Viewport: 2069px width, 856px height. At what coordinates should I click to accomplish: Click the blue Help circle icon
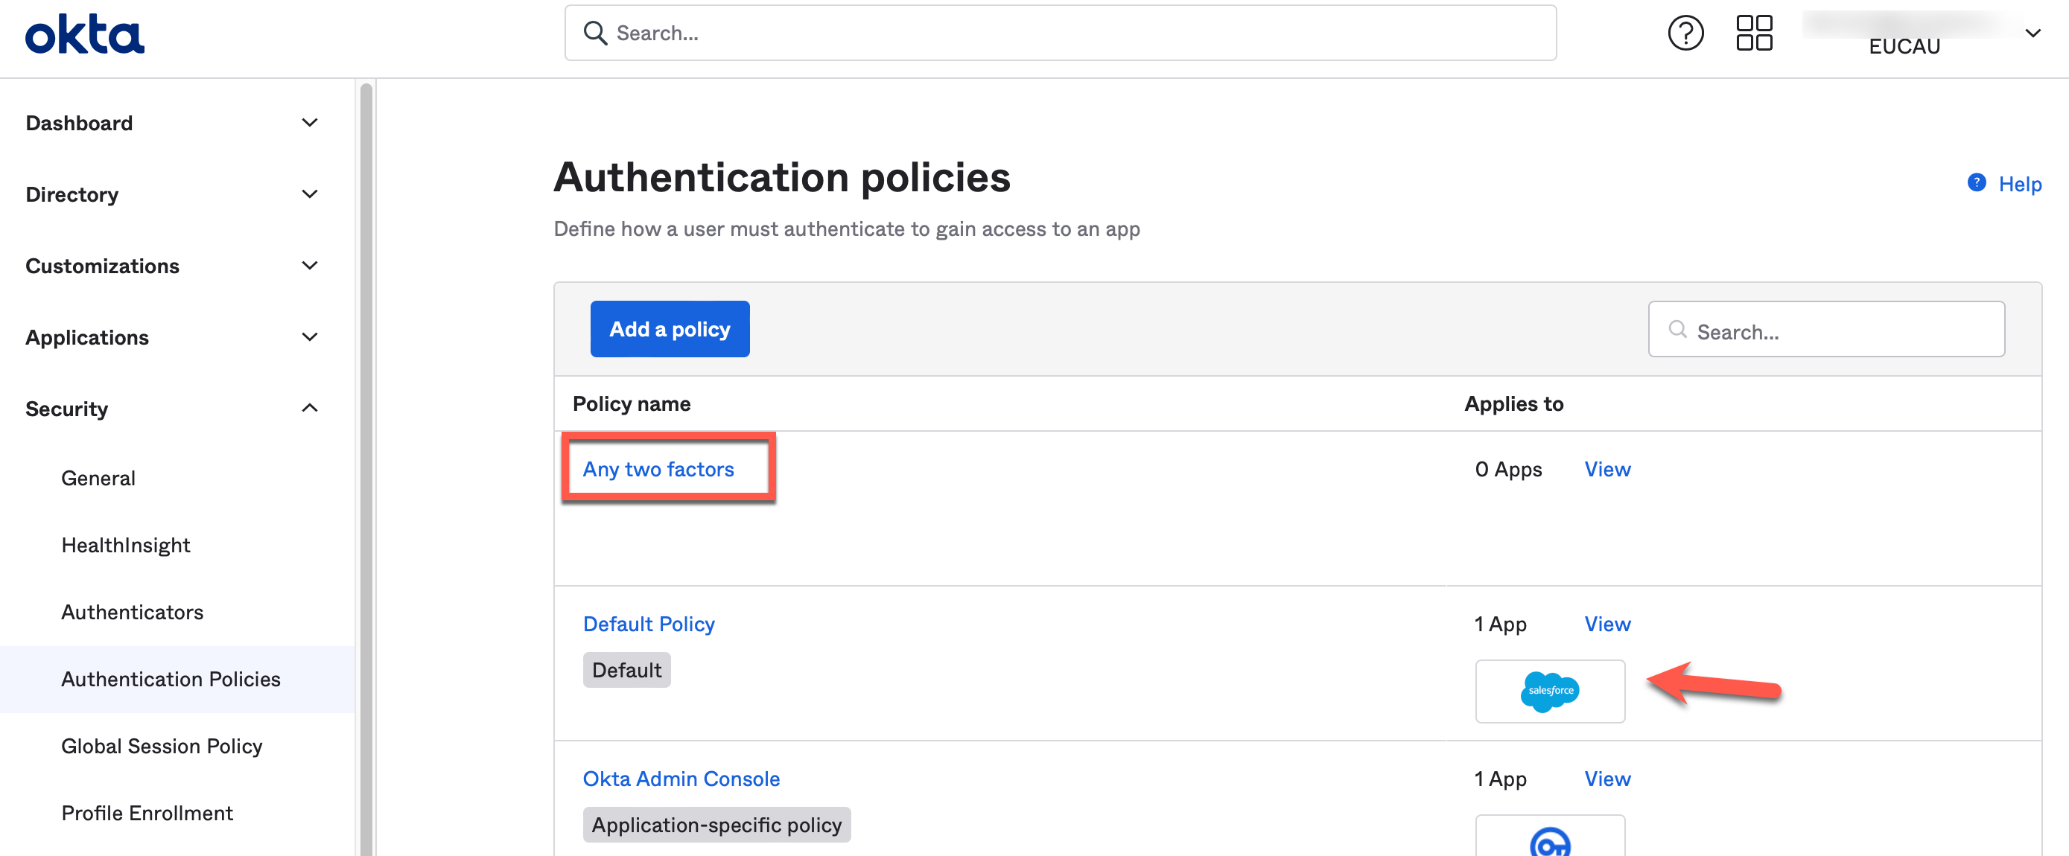[x=1976, y=183]
